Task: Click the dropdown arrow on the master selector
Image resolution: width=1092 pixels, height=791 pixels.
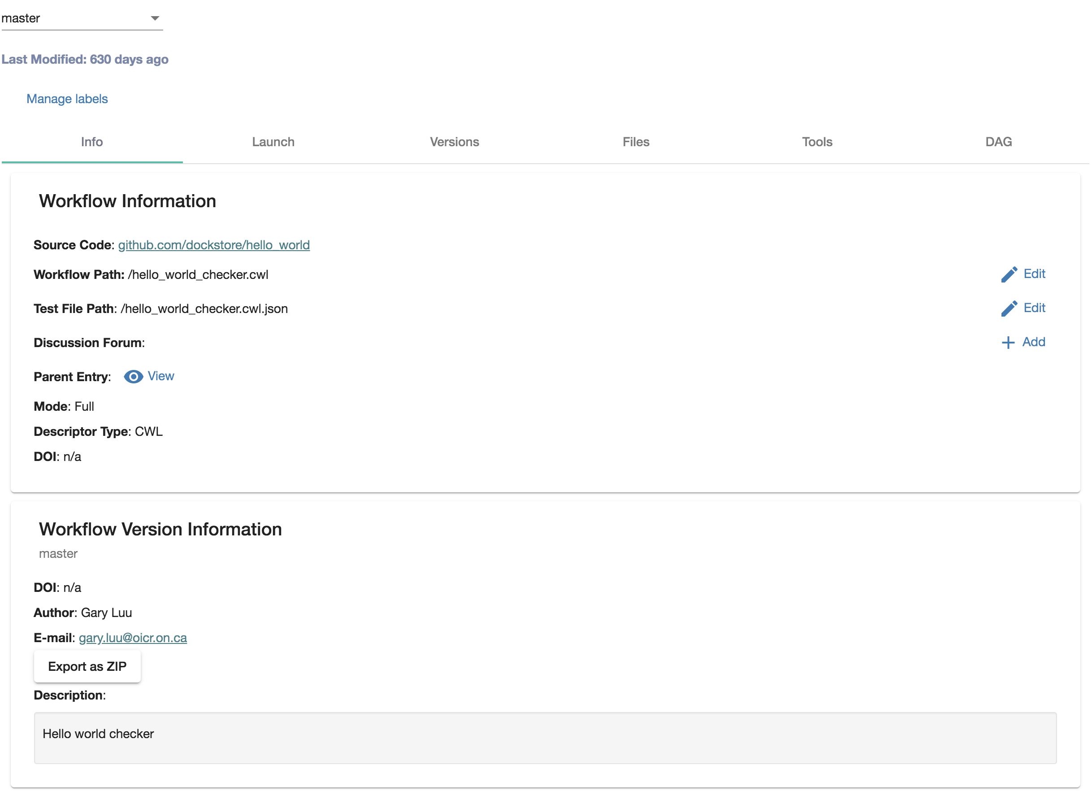Action: click(x=155, y=18)
